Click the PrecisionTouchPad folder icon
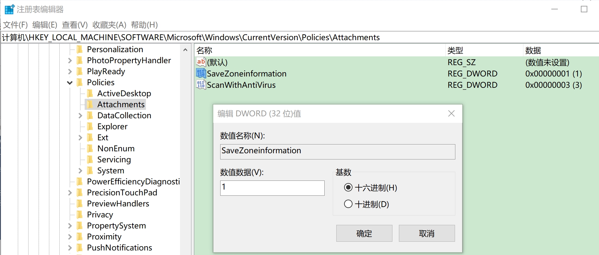This screenshot has height=255, width=599. 79,193
